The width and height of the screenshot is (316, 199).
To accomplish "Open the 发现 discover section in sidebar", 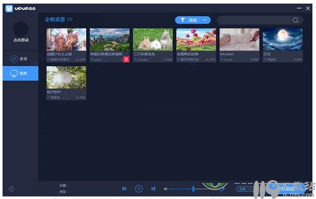I will click(21, 59).
